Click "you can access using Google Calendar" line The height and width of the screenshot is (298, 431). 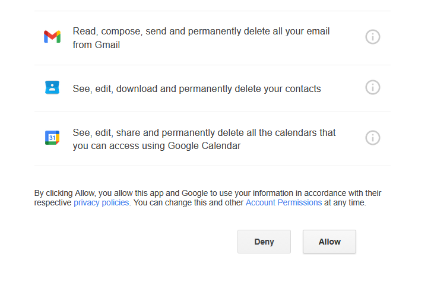[157, 146]
